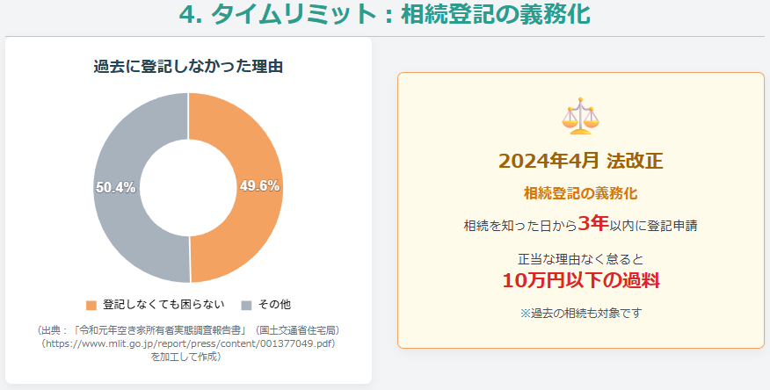Click the 49.6% data label

click(x=259, y=186)
